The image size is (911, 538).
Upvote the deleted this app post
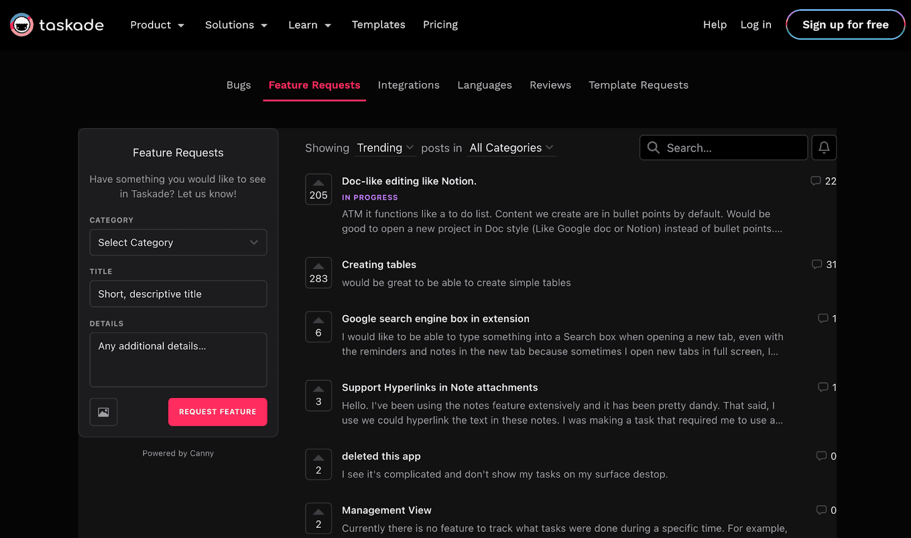click(318, 465)
